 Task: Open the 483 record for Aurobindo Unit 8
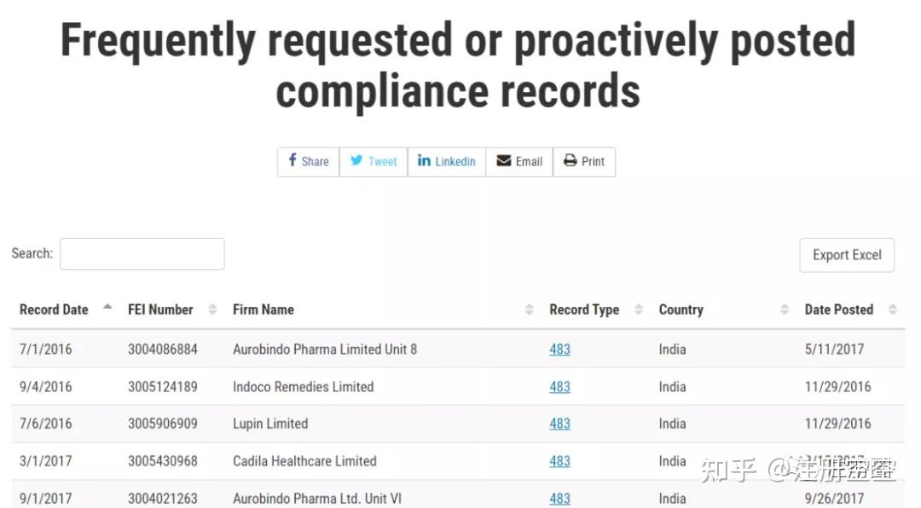(559, 349)
